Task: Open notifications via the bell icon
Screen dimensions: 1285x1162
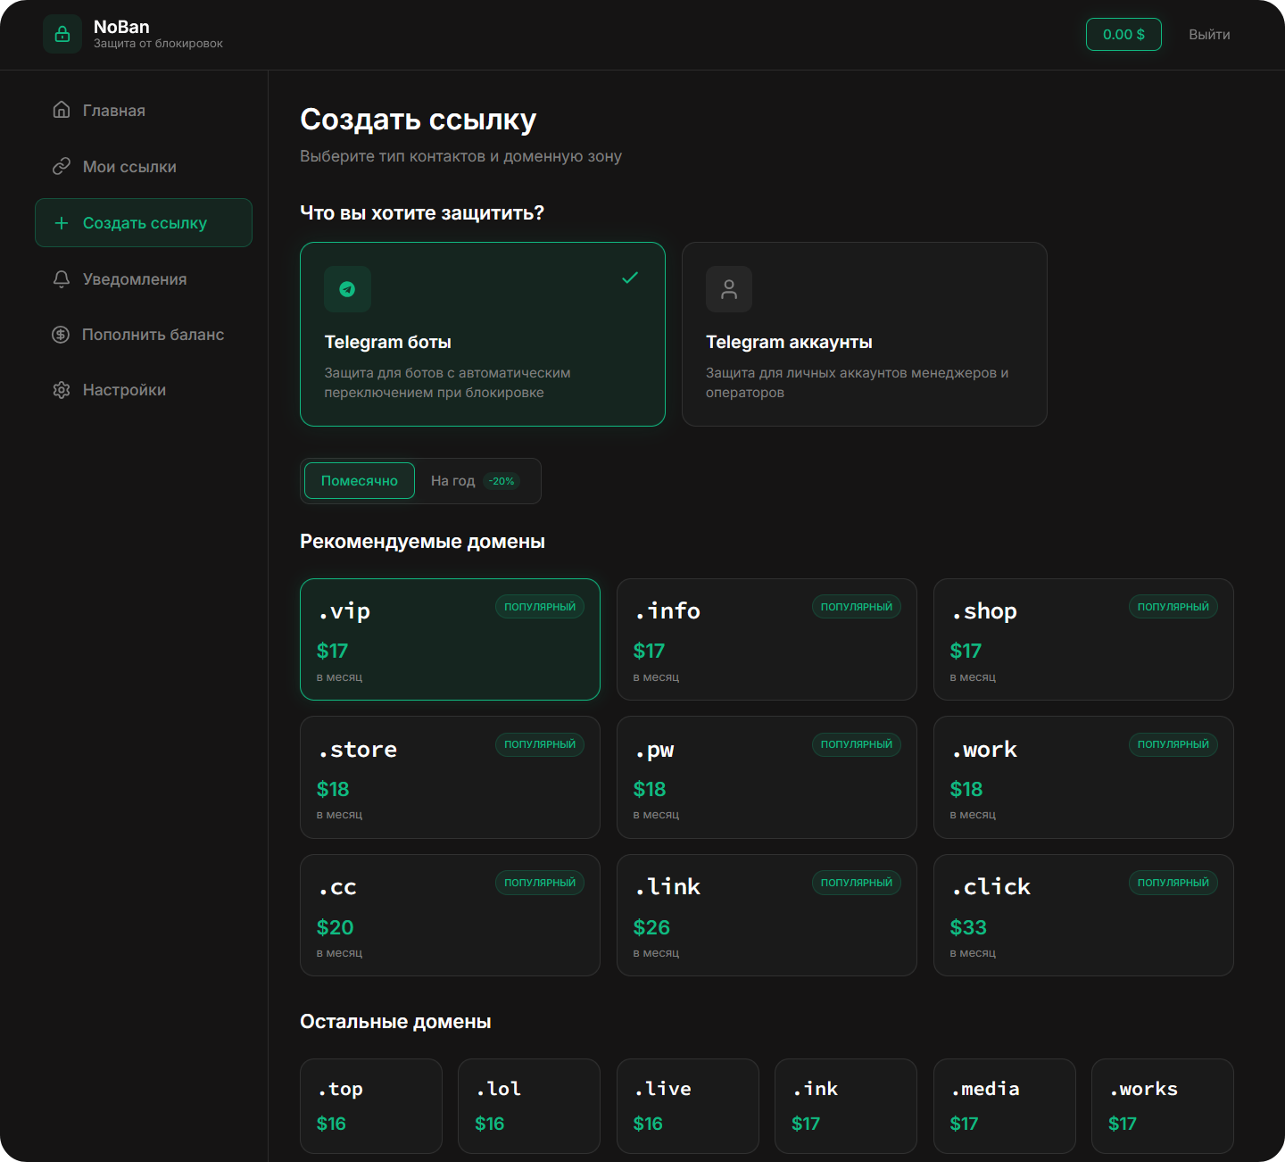Action: 62,279
